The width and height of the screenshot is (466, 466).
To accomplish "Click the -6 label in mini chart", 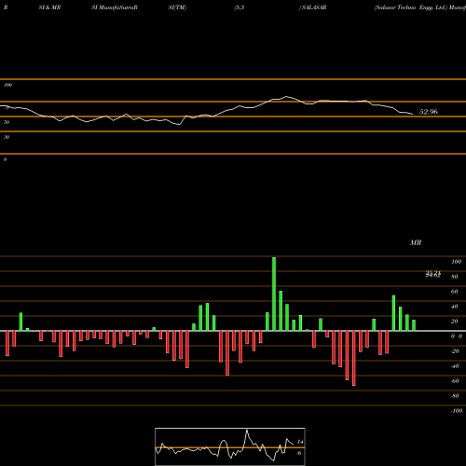I will click(x=299, y=453).
